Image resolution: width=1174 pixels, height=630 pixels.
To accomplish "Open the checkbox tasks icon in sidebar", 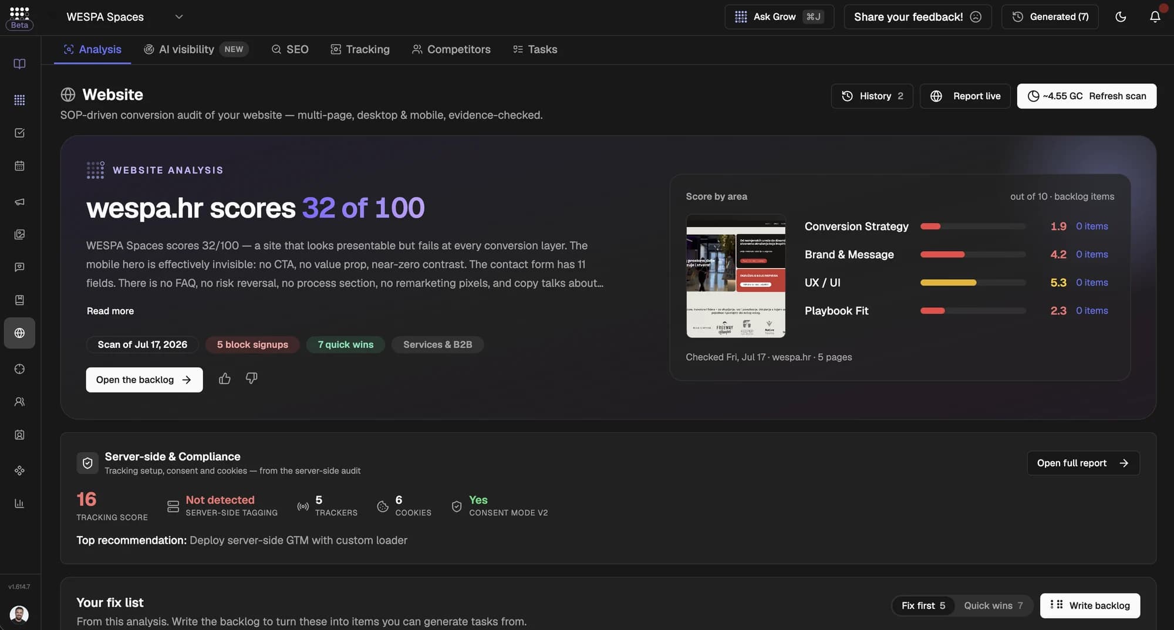I will coord(19,133).
